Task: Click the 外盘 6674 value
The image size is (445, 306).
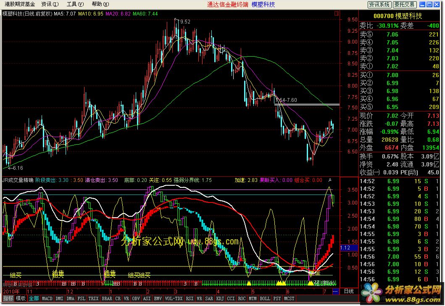Action: click(x=392, y=148)
